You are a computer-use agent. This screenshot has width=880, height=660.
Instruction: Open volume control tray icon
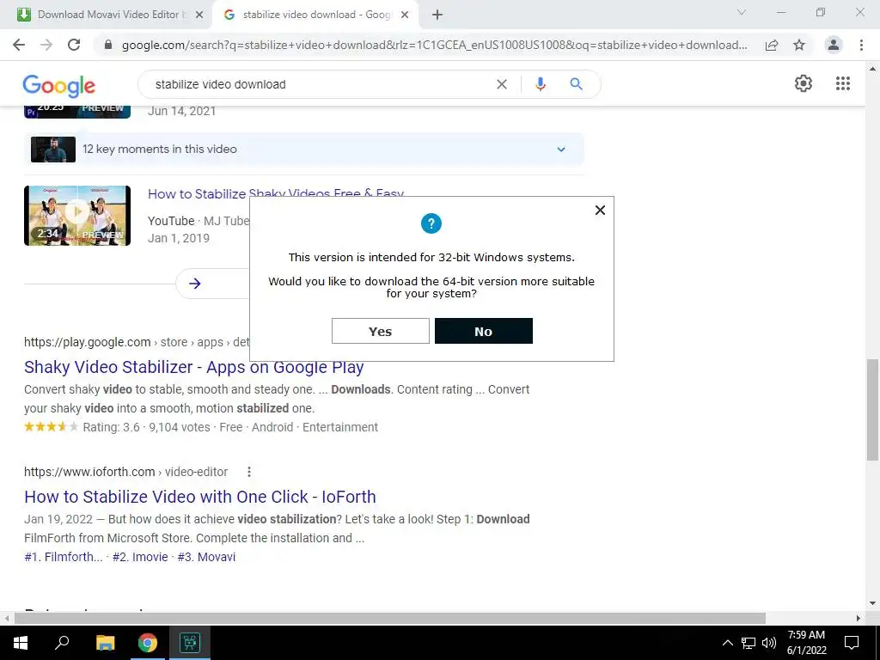769,643
